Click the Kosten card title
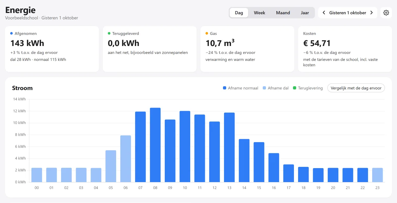The image size is (397, 203). click(310, 33)
